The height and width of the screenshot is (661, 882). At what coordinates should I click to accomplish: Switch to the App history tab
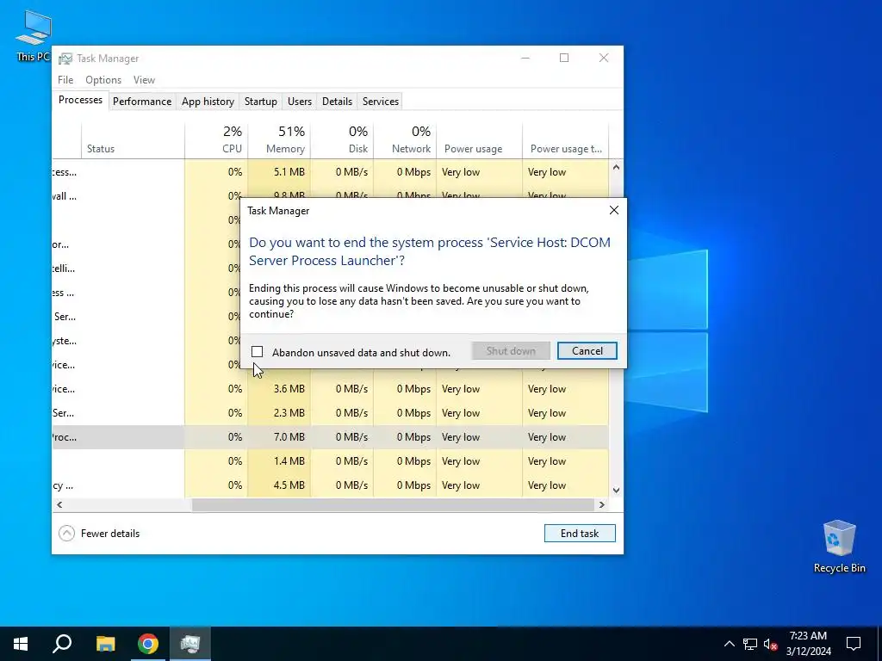(208, 102)
